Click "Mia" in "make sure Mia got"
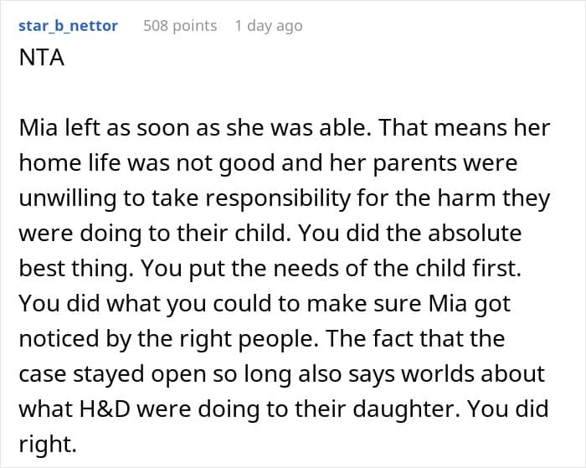The width and height of the screenshot is (586, 468). [448, 303]
